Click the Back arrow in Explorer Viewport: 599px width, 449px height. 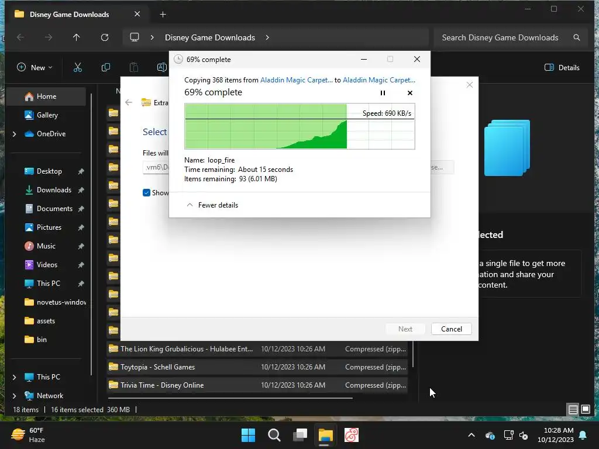(20, 37)
